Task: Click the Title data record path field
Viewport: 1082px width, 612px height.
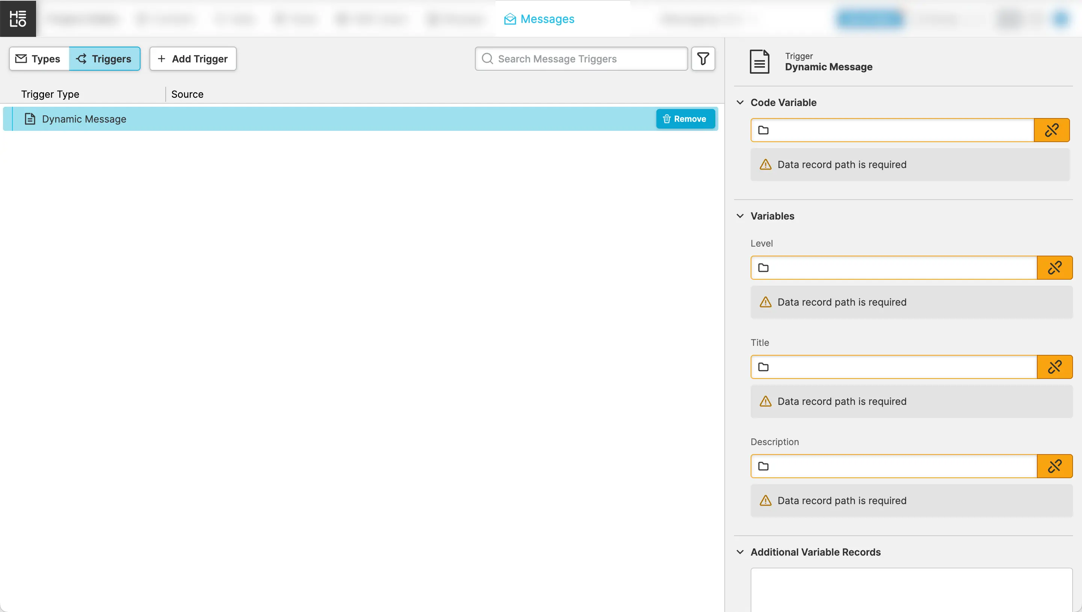Action: click(903, 367)
